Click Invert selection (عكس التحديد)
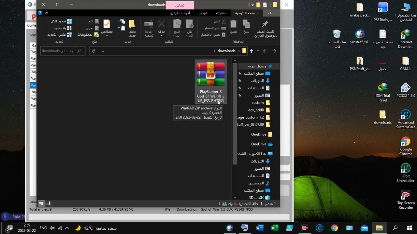The height and width of the screenshot is (234, 417). click(60, 35)
